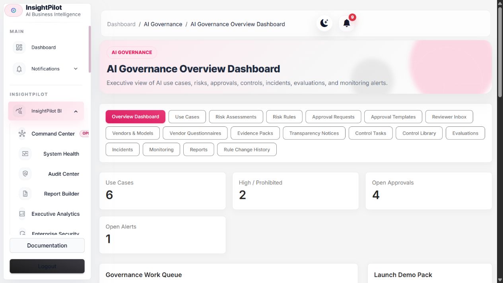The width and height of the screenshot is (503, 283).
Task: Expand the Notifications submenu chevron
Action: click(x=76, y=69)
